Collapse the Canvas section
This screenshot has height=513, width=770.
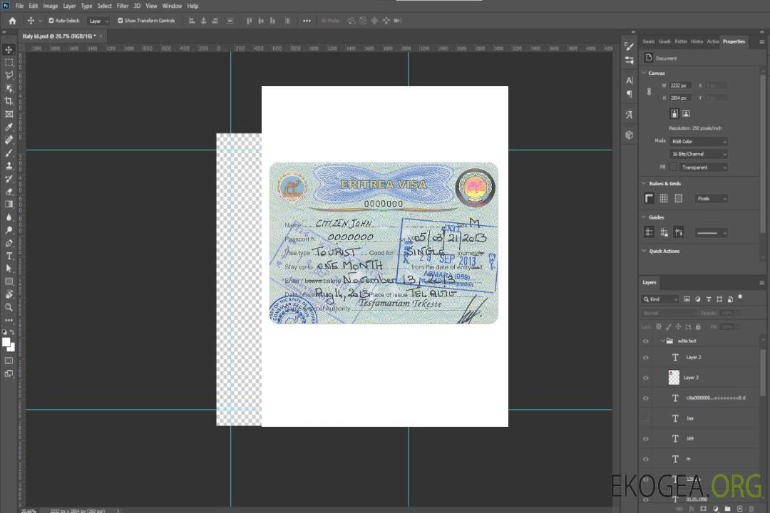coord(645,73)
